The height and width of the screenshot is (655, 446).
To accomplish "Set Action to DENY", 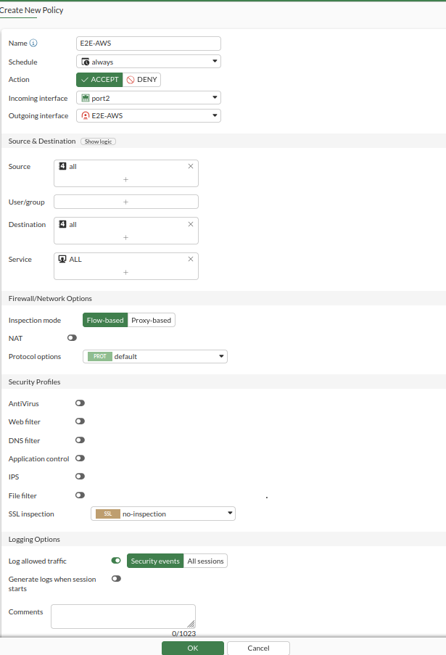I will 141,80.
